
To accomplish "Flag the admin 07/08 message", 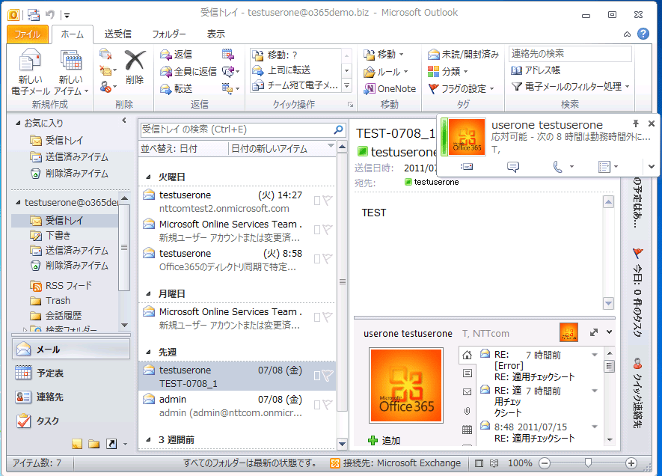I will point(327,405).
